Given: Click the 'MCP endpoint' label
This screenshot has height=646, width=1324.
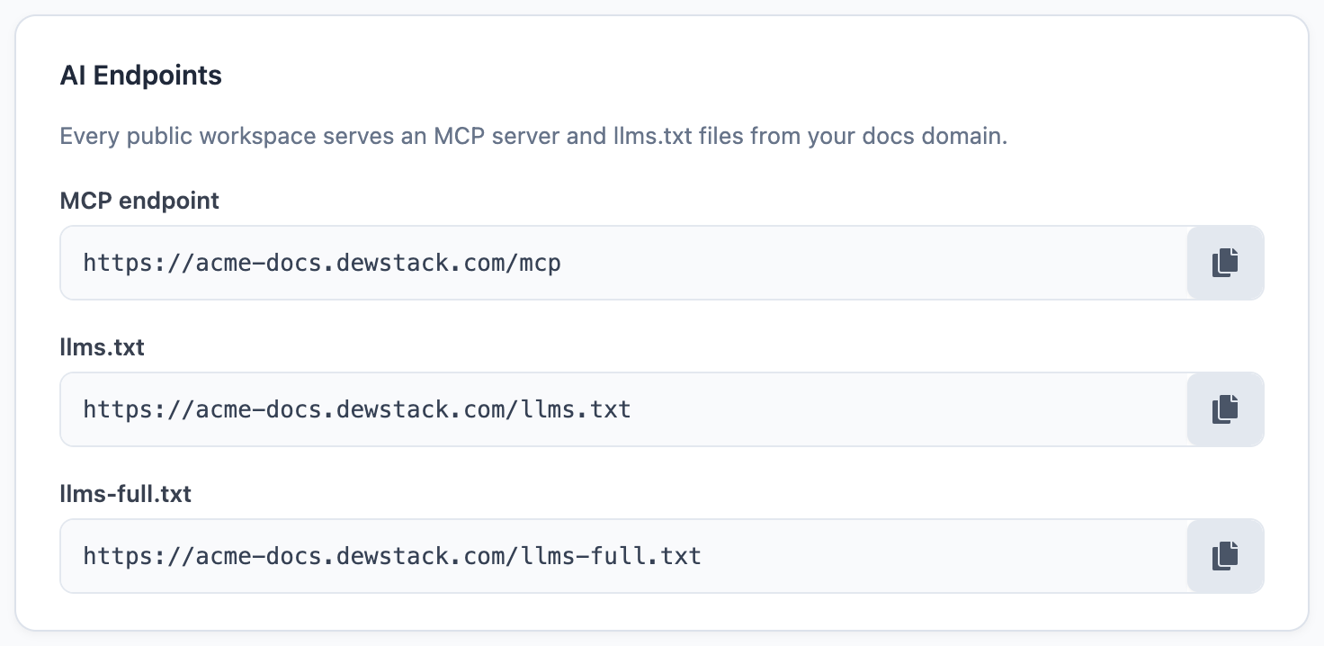Looking at the screenshot, I should tap(139, 200).
